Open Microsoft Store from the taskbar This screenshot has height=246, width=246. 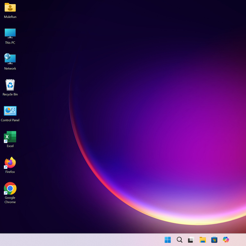click(x=214, y=240)
